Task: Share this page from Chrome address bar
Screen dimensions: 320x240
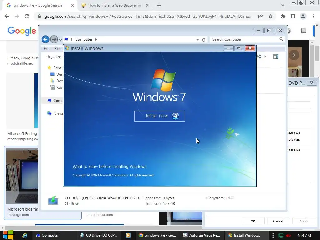Action: click(261, 16)
